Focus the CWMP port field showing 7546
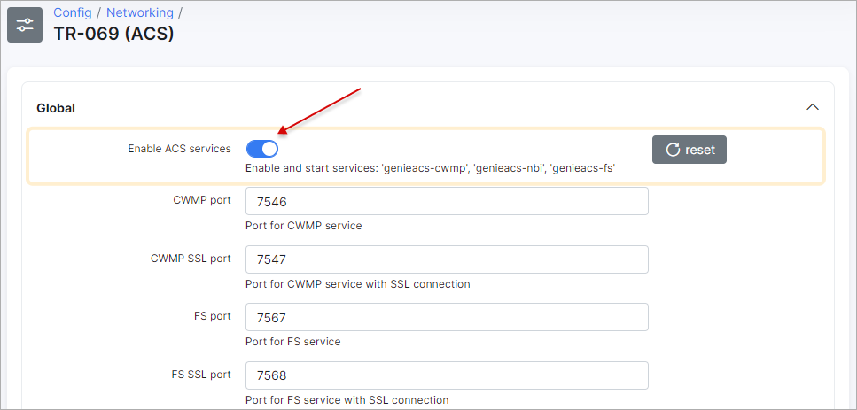857x410 pixels. click(447, 201)
